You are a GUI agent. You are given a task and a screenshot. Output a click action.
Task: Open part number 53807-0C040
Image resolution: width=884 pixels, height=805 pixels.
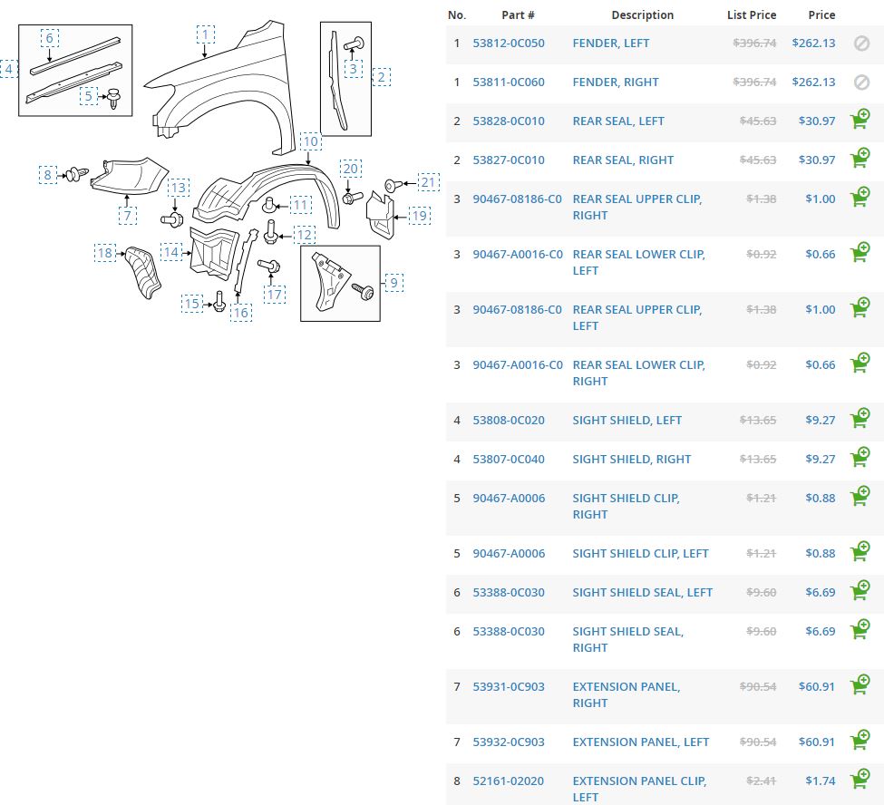[x=509, y=459]
